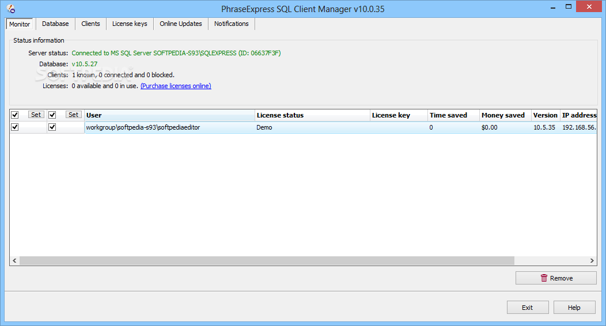
Task: Open the Notifications tab
Action: [x=232, y=24]
